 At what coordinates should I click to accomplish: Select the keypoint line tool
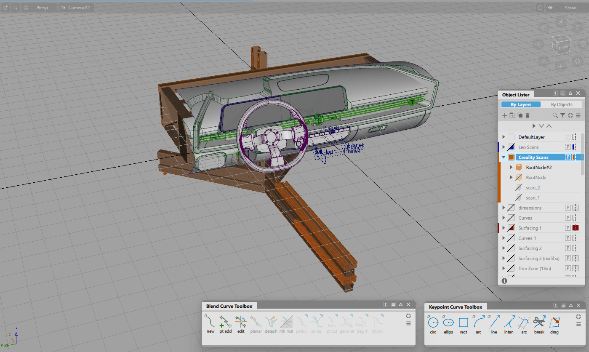tap(494, 324)
